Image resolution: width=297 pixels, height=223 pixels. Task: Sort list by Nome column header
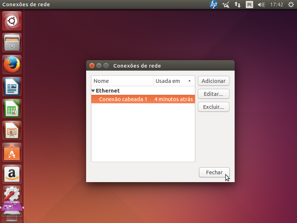point(122,81)
